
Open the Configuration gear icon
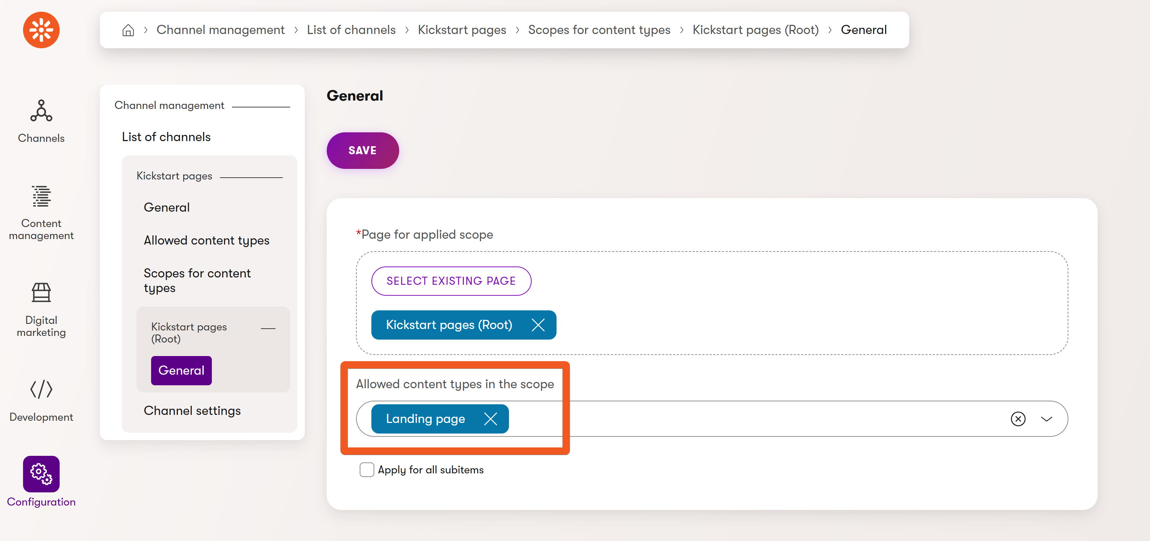(41, 474)
